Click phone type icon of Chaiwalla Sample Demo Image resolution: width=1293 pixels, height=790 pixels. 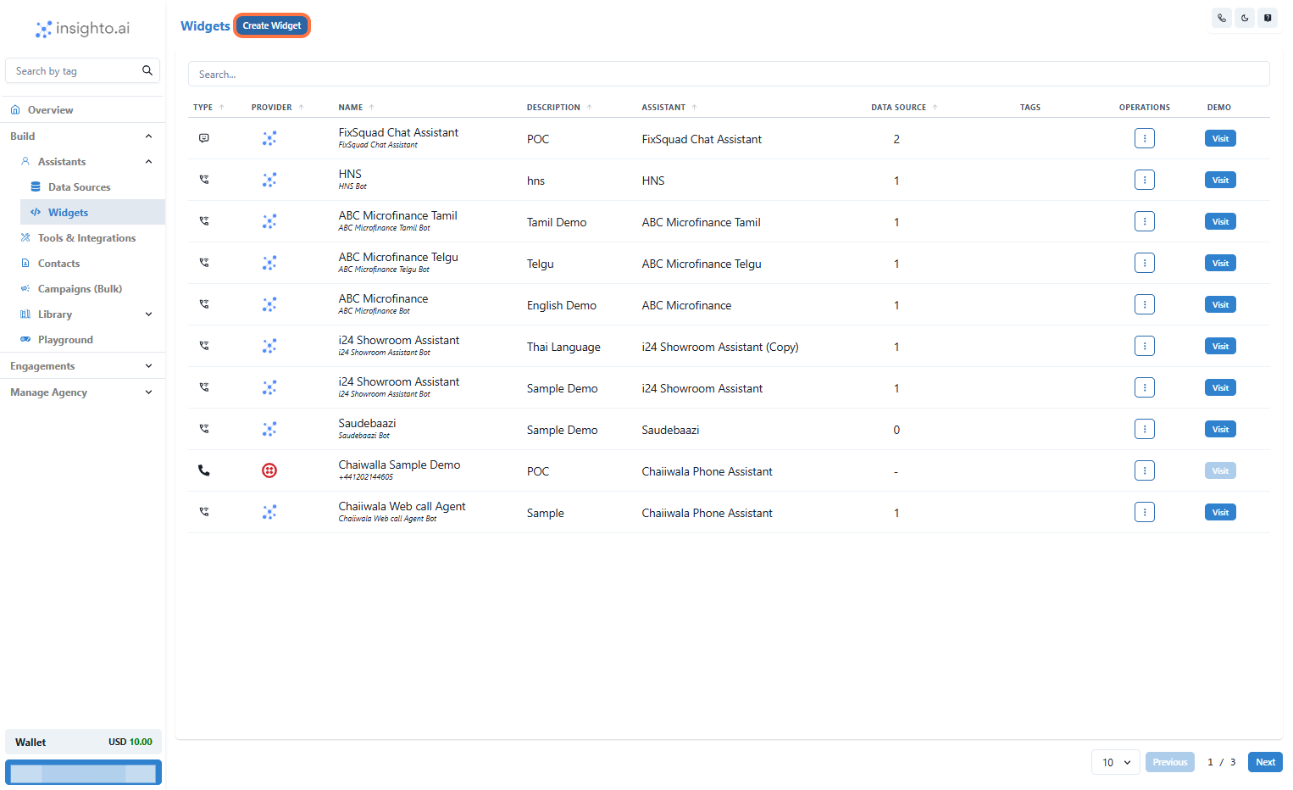click(204, 470)
